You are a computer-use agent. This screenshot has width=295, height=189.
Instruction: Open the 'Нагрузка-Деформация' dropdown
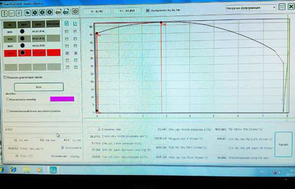click(251, 8)
